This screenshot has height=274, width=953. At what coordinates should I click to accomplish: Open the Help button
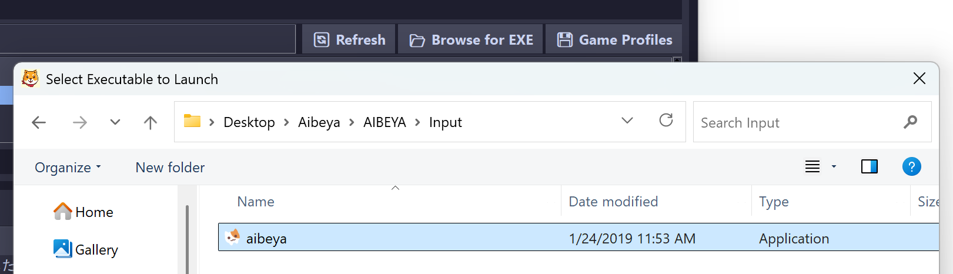point(911,167)
